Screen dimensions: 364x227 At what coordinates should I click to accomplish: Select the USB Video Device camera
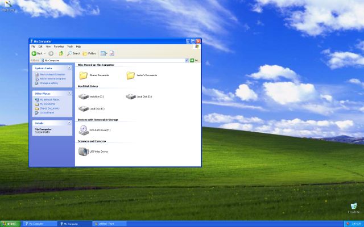click(x=93, y=152)
